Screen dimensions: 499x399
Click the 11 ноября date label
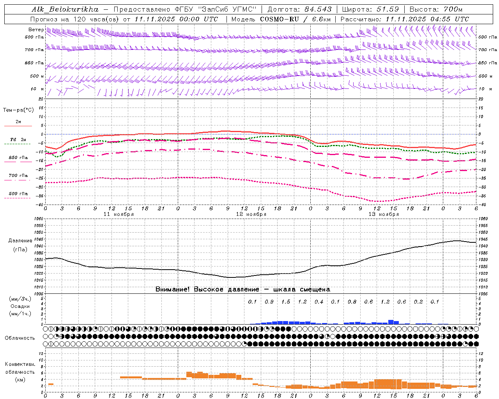coord(119,214)
